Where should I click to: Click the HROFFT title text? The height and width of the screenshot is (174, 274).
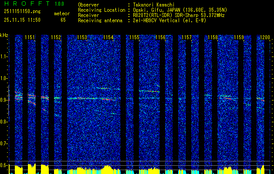coord(27,3)
